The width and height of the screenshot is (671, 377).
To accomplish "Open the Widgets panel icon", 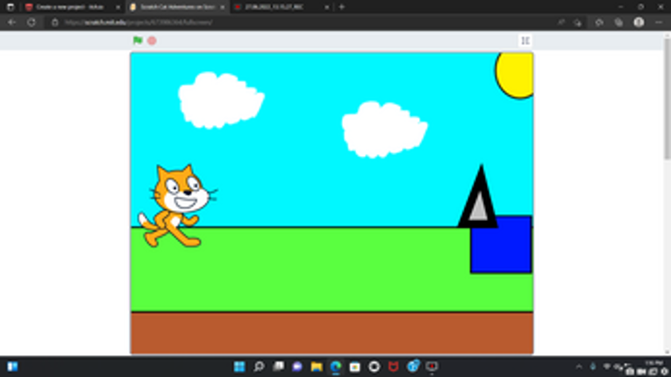I will pyautogui.click(x=12, y=366).
